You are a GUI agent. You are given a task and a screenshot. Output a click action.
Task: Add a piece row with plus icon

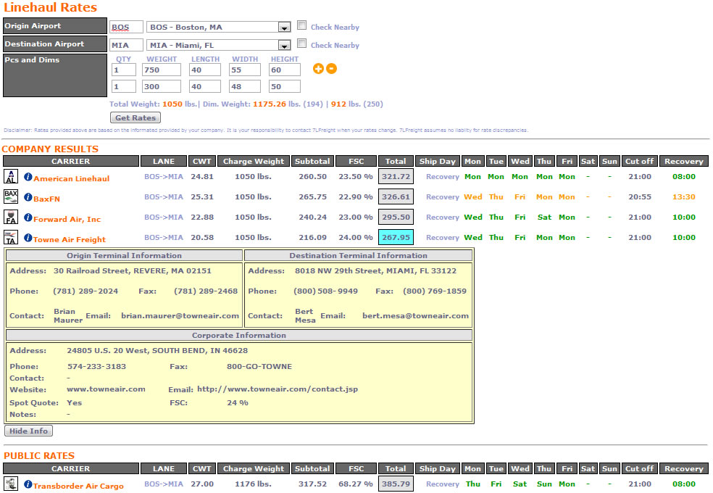click(318, 69)
